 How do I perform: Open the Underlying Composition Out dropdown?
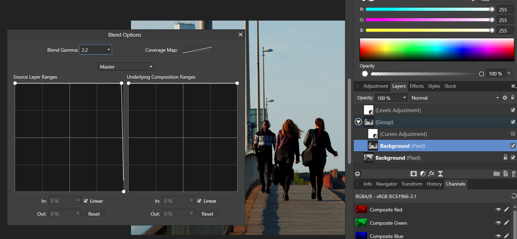(x=179, y=214)
